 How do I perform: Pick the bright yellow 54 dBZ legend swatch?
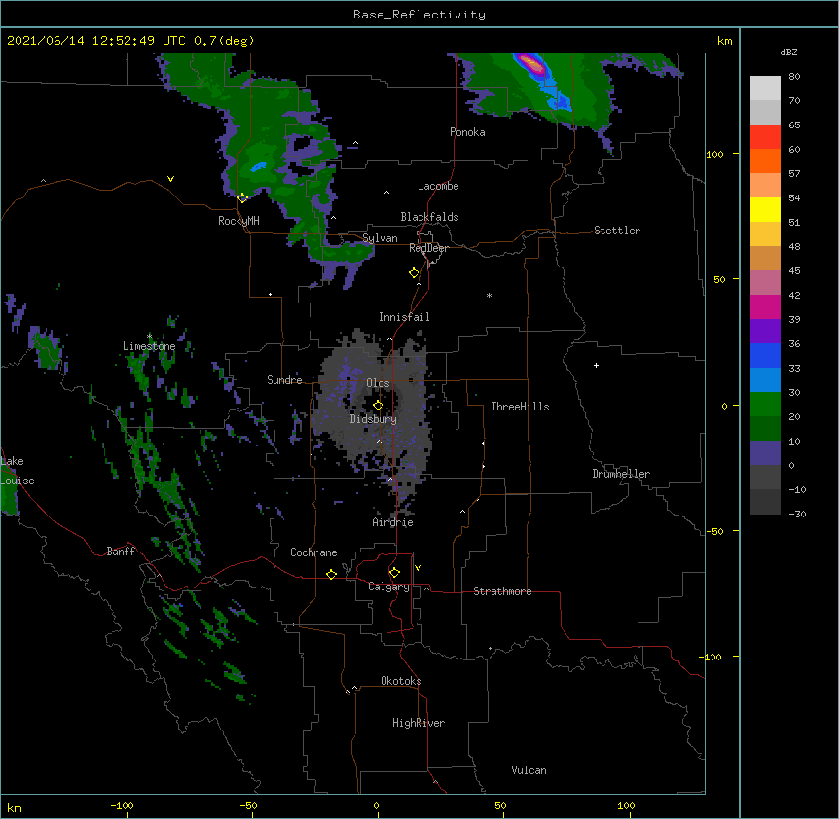pos(765,209)
